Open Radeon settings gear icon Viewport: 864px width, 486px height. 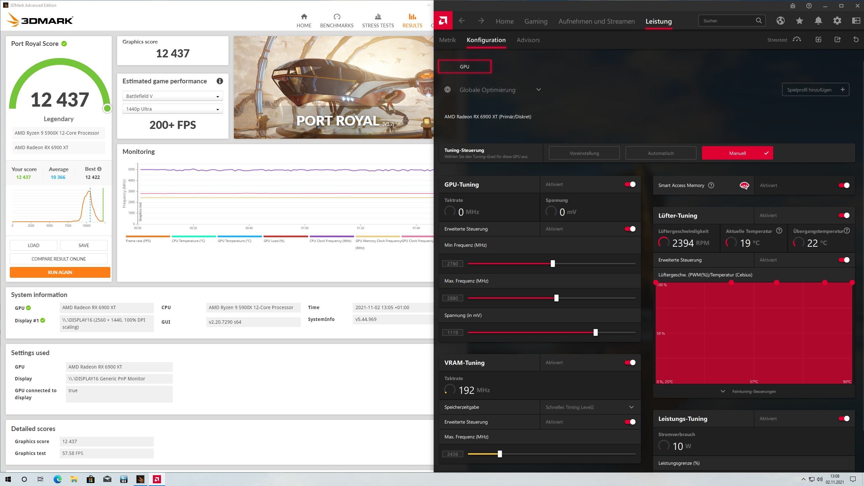[x=837, y=21]
